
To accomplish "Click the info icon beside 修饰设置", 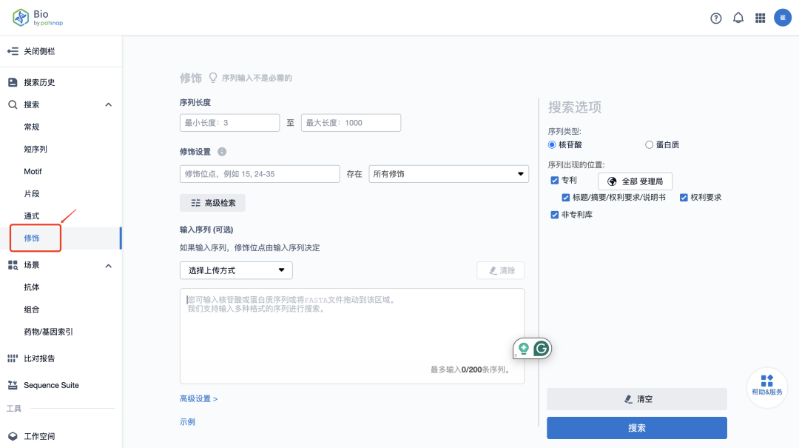I will pos(222,152).
